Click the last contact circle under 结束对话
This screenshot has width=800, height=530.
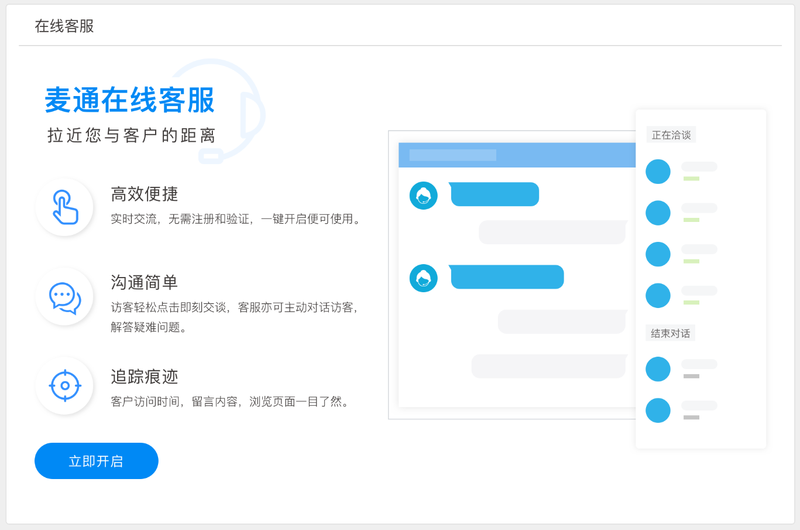(658, 411)
